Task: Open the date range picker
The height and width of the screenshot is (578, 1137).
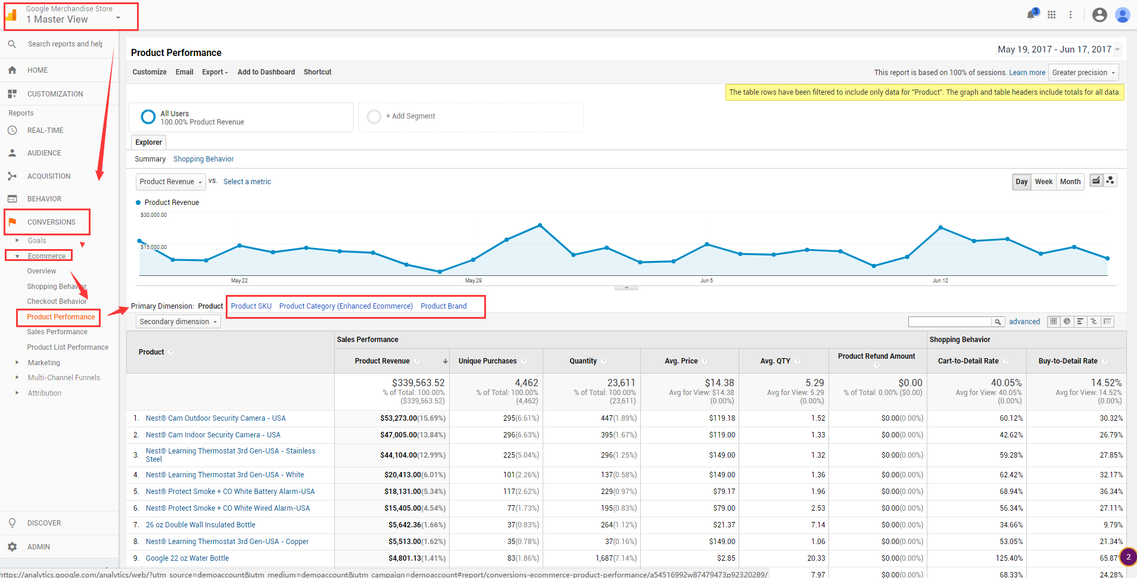Action: click(x=1059, y=49)
